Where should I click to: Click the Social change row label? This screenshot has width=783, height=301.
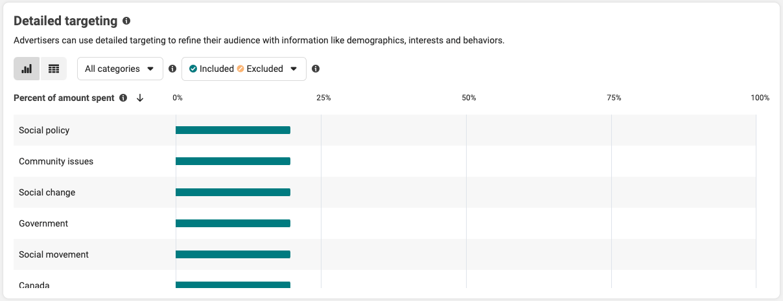click(47, 192)
